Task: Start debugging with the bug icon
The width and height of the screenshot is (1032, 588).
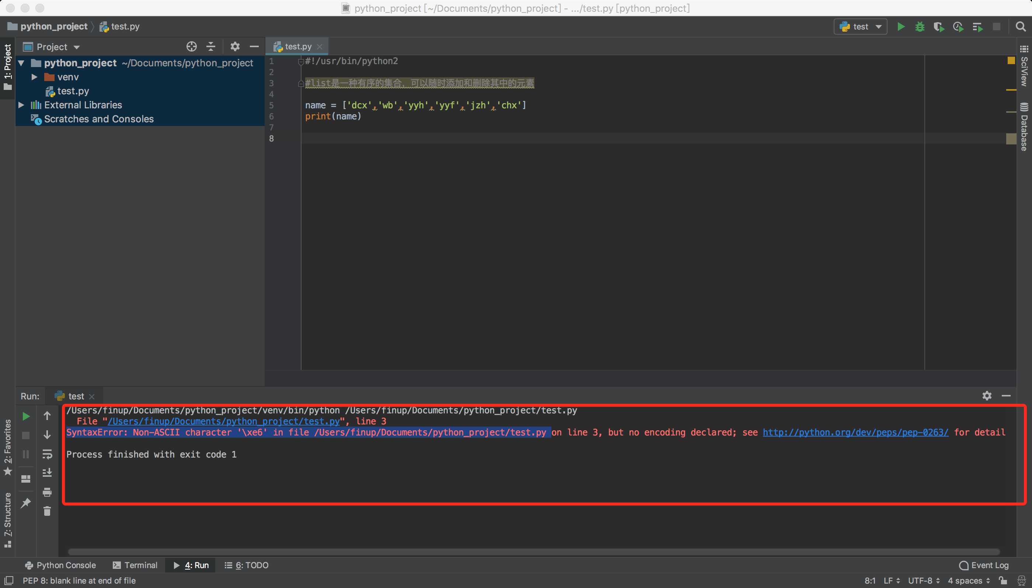Action: pyautogui.click(x=920, y=27)
